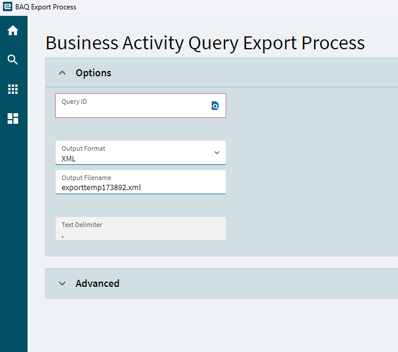Click the exporttemp173892.xml filename text
The height and width of the screenshot is (352, 398).
[x=101, y=188]
